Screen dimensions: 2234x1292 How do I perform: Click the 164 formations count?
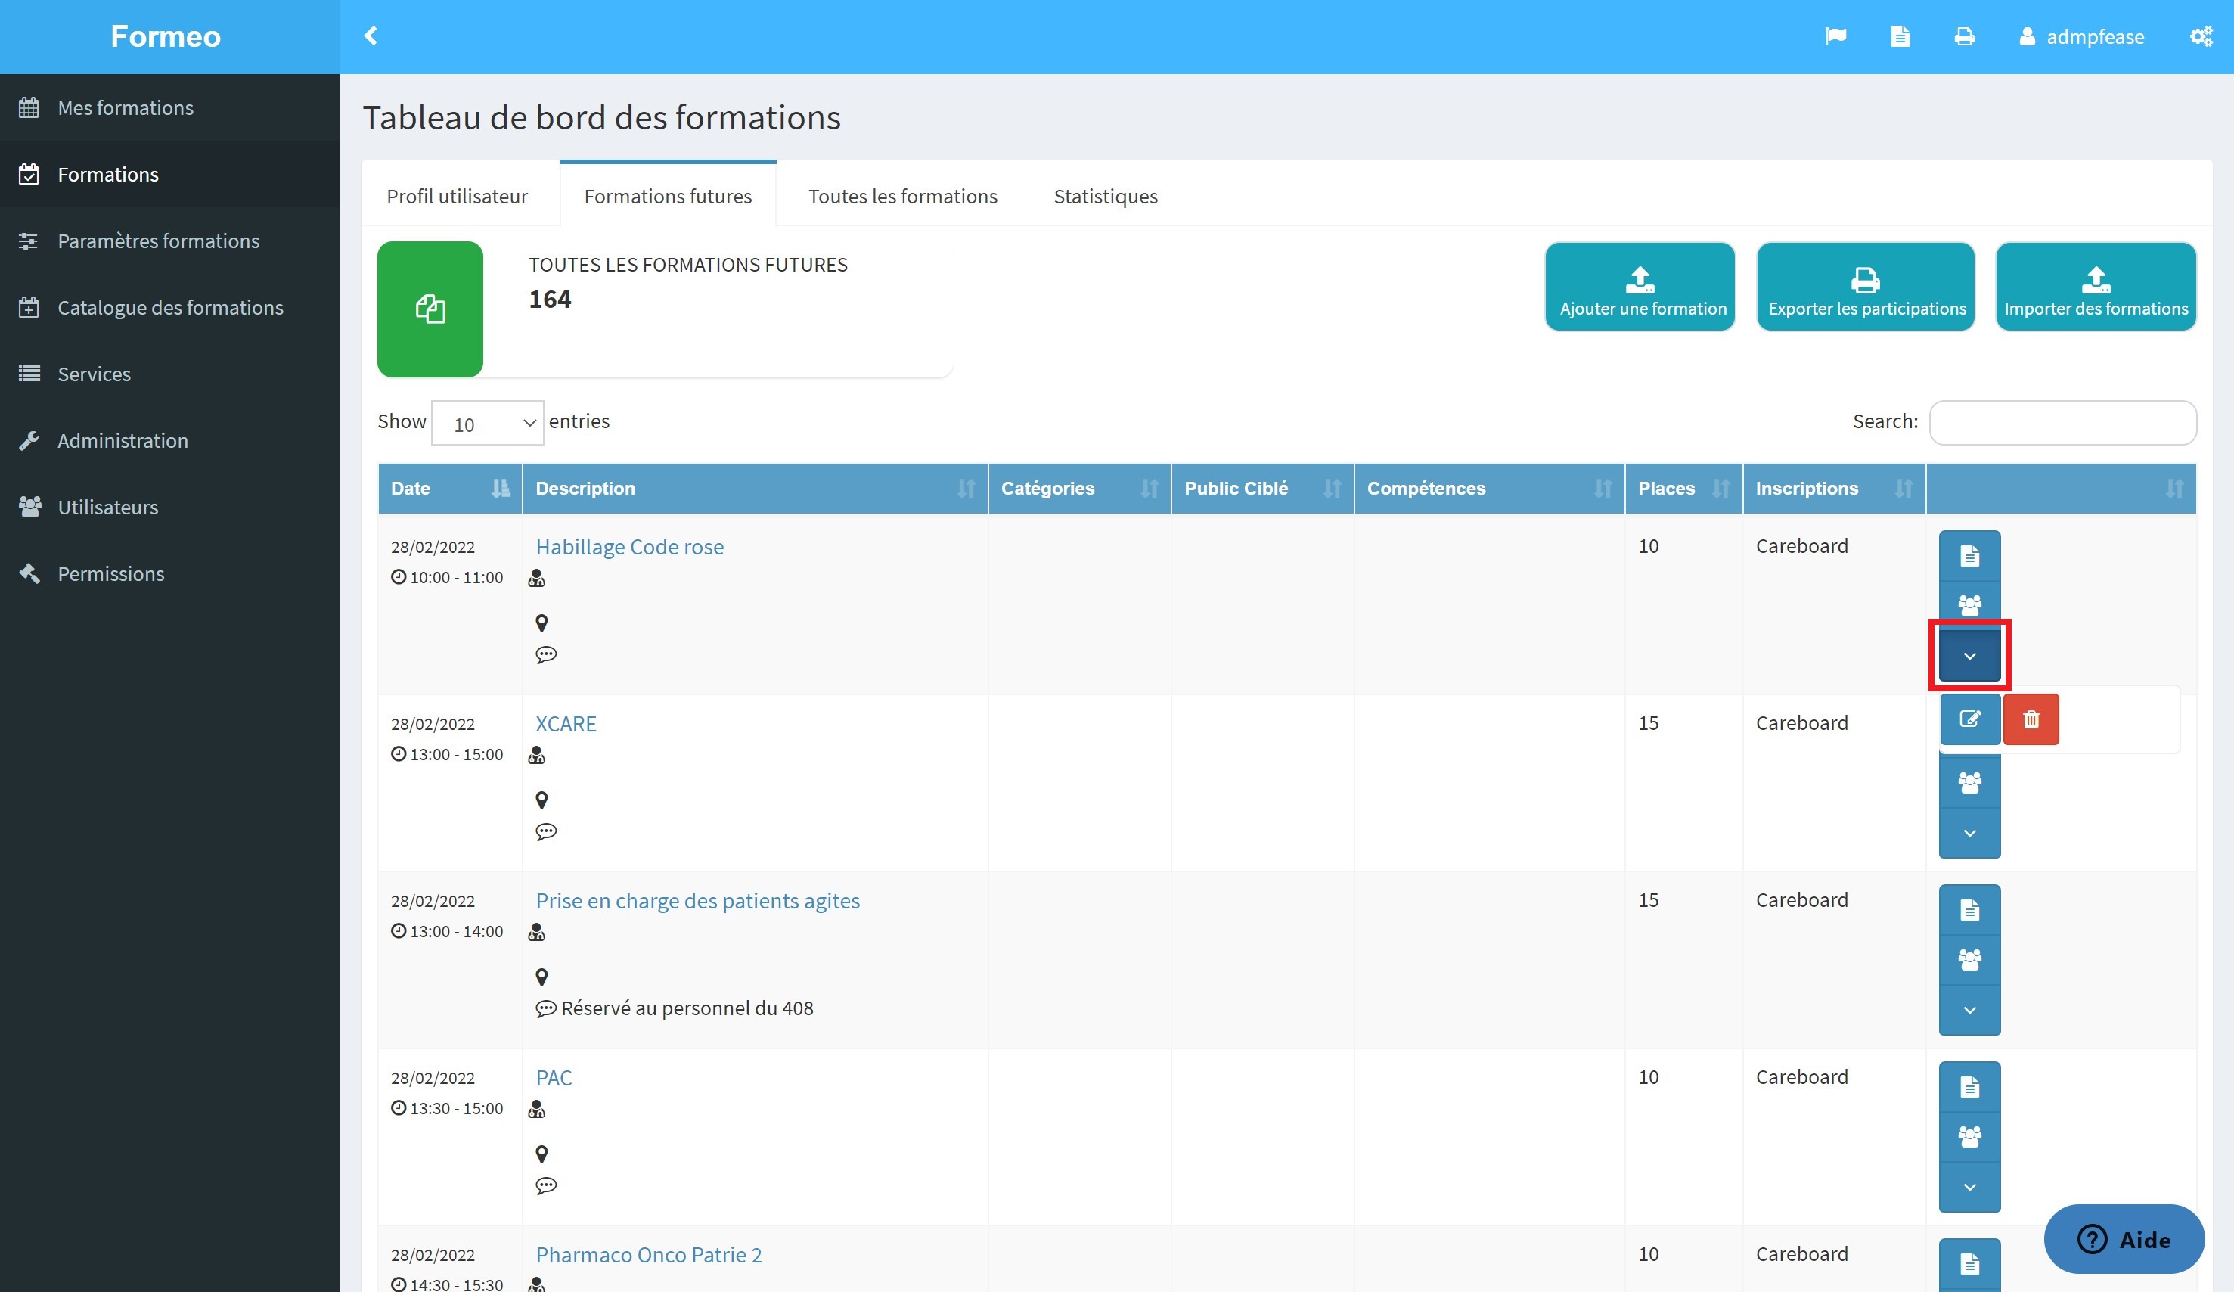(550, 299)
